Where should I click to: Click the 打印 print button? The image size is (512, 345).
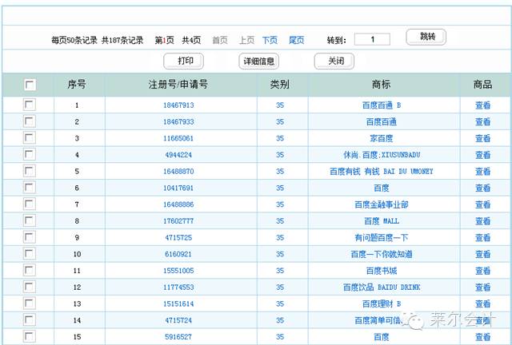click(183, 61)
